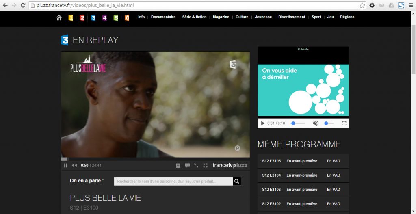Click the grey camera extension icon
Image resolution: width=416 pixels, height=214 pixels.
[x=382, y=5]
